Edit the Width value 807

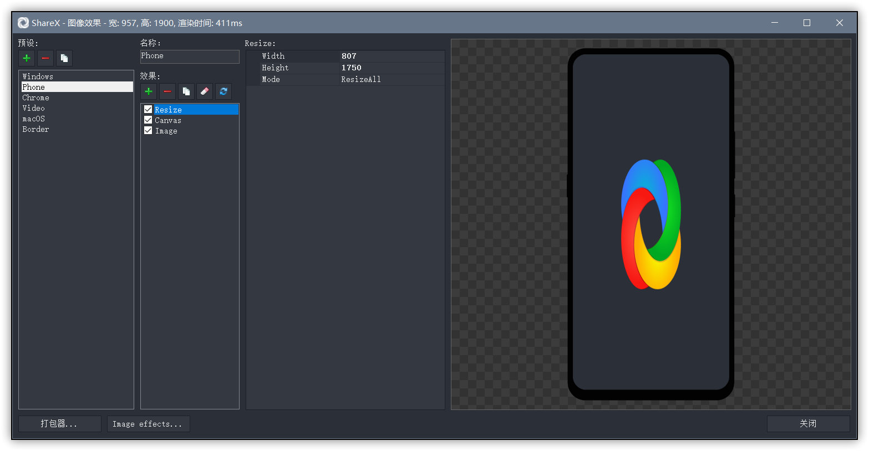pos(392,56)
